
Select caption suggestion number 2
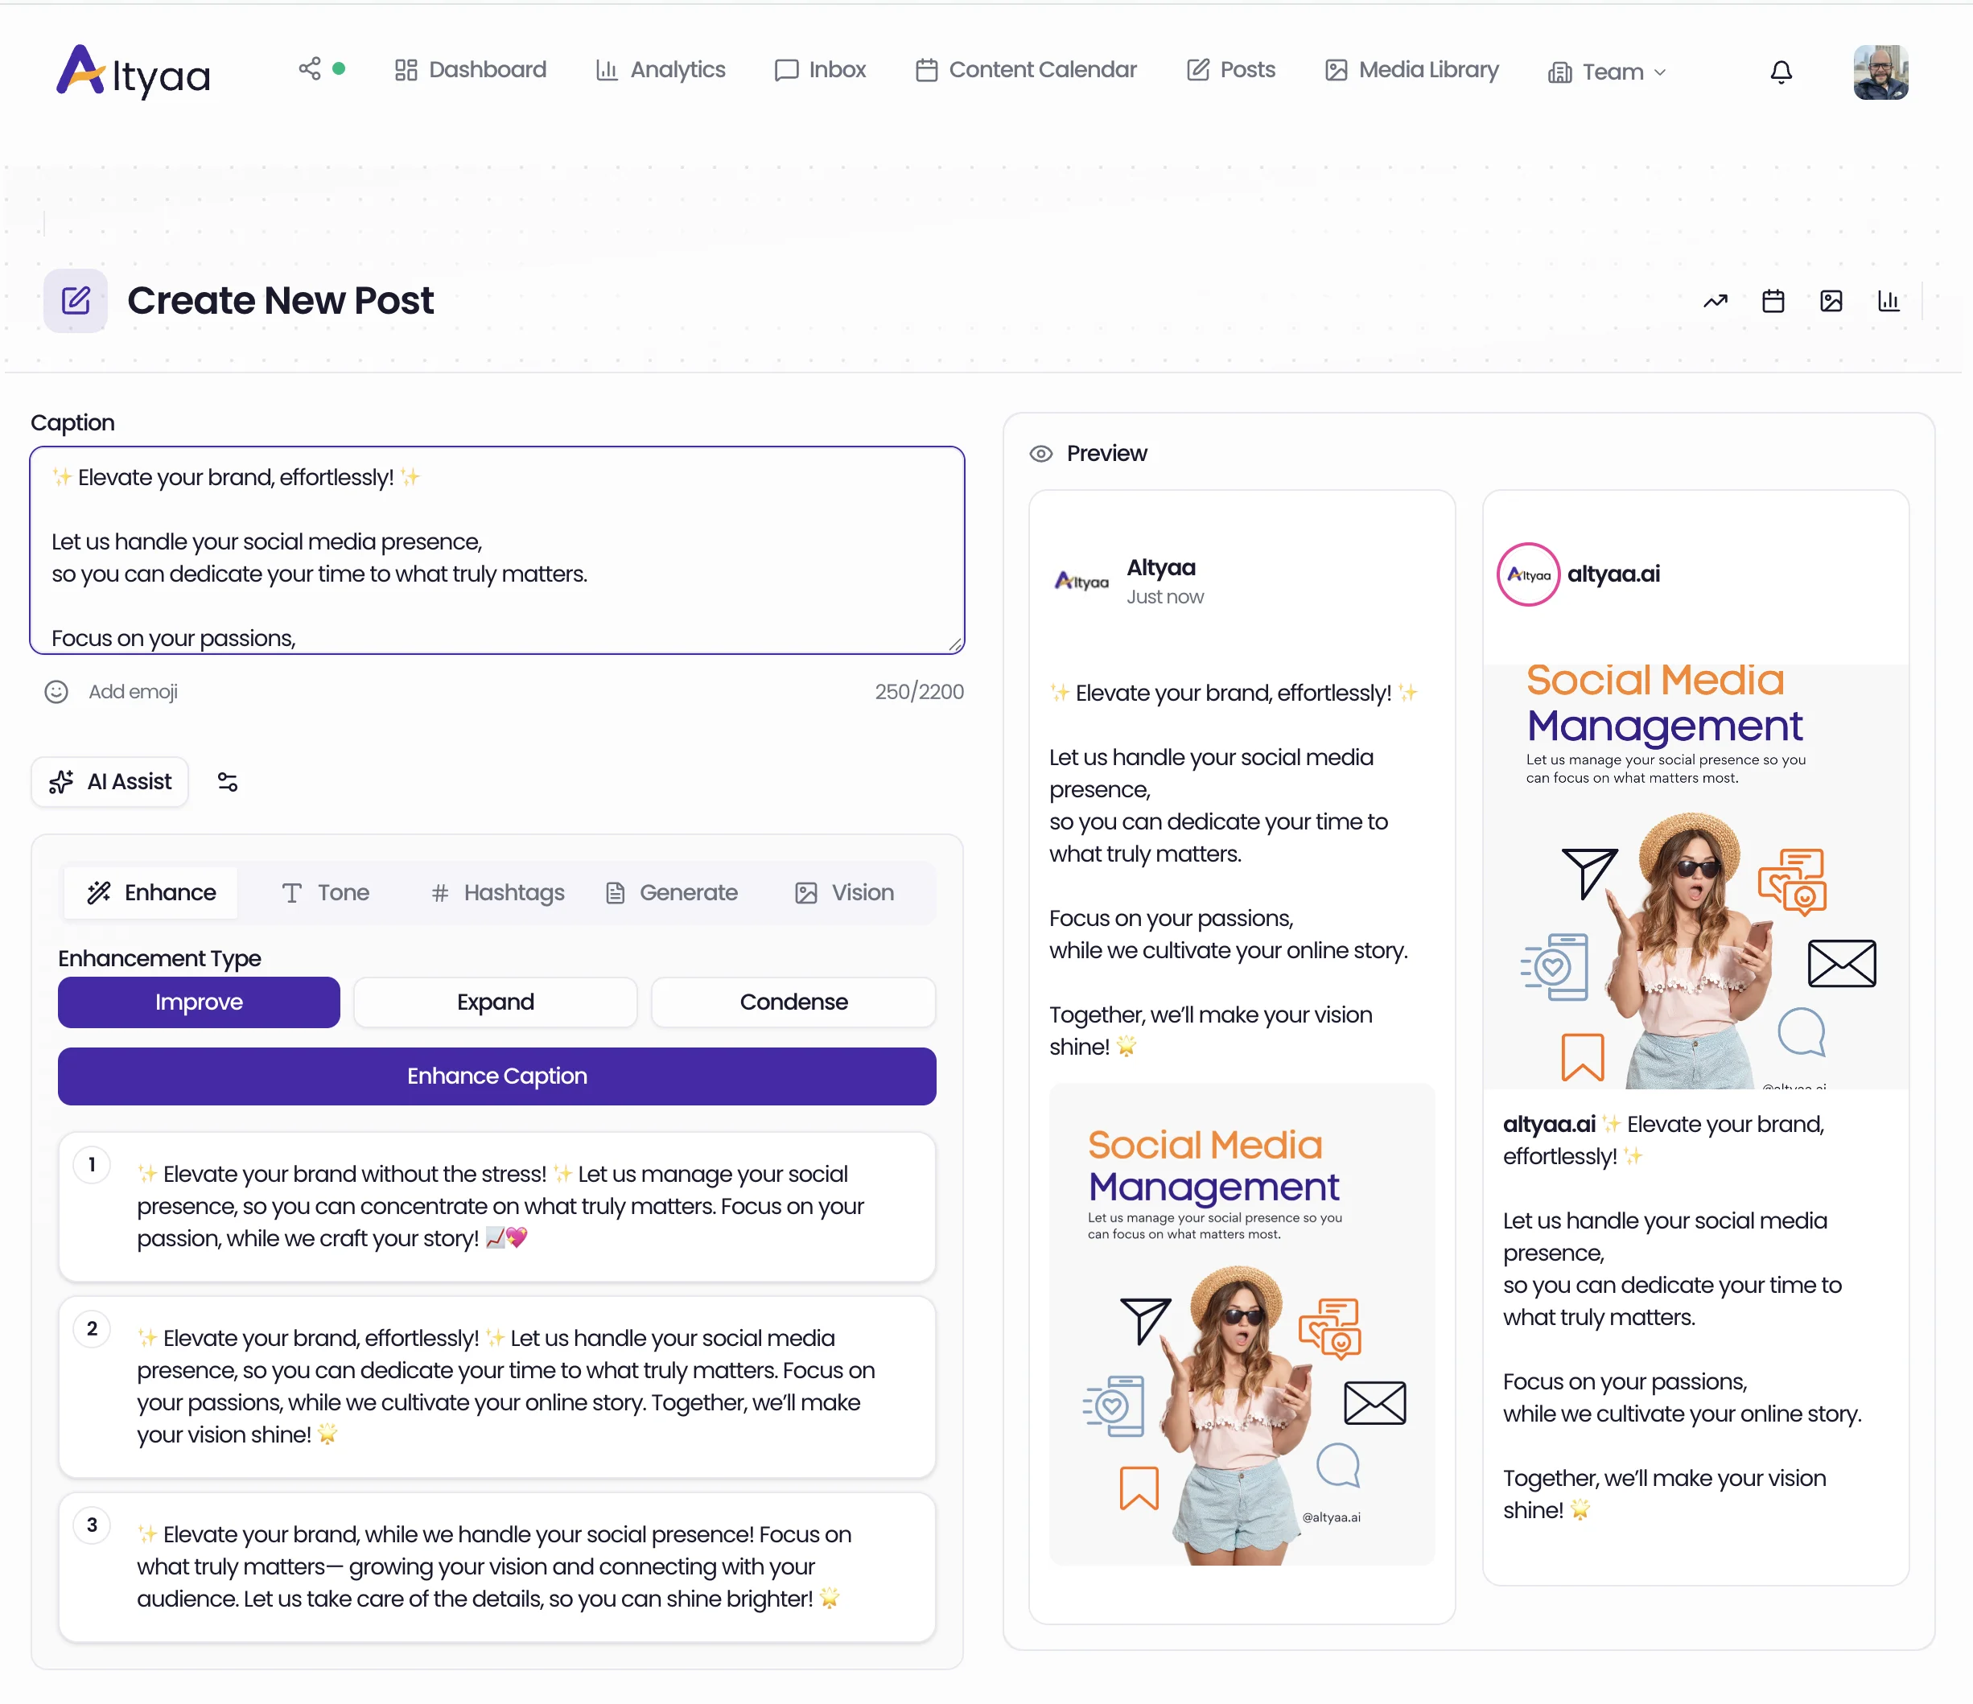pos(497,1386)
